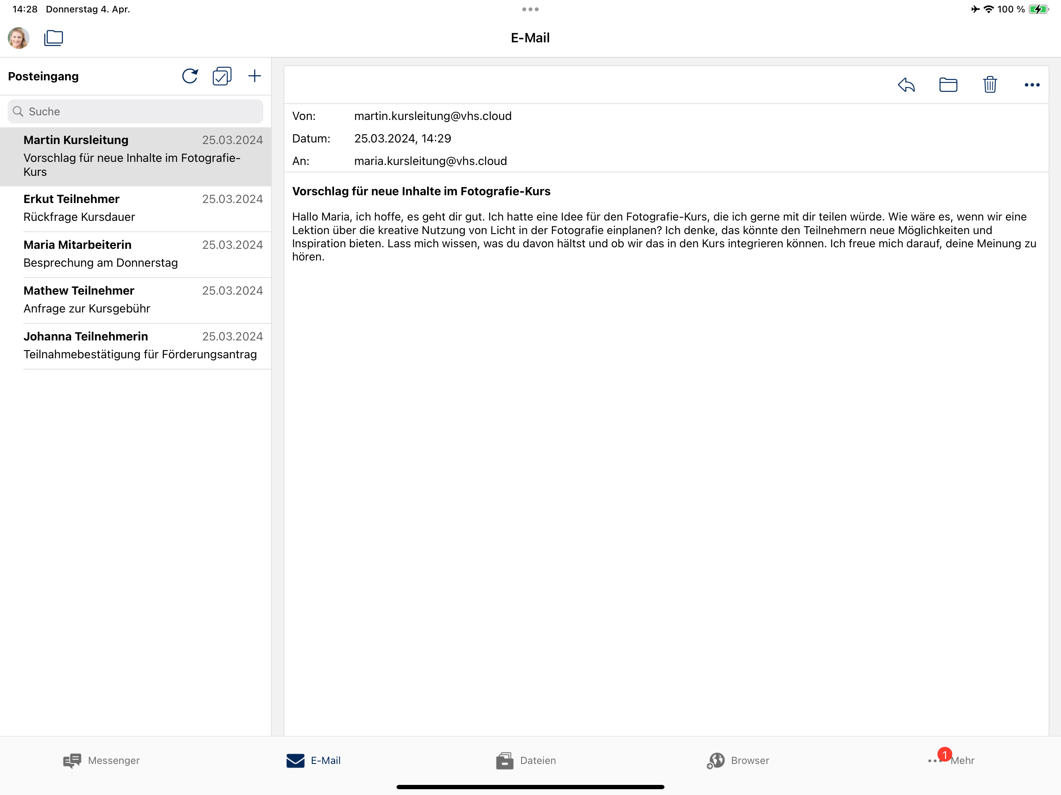This screenshot has height=795, width=1061.
Task: Tap the Wi-Fi status icon
Action: click(x=989, y=9)
